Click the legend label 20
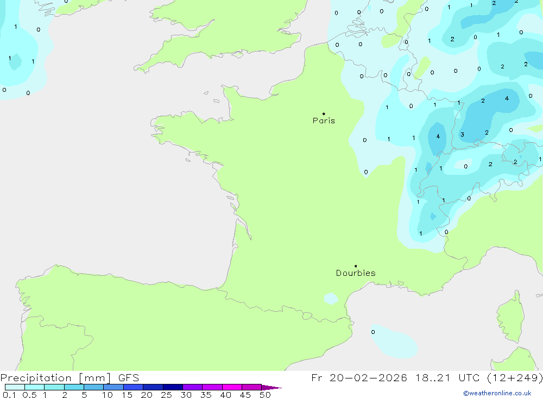Screen dimensions: 543x398 [147, 395]
